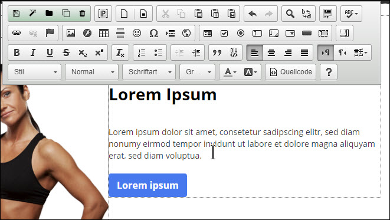Open the Stil dropdown

pyautogui.click(x=35, y=72)
